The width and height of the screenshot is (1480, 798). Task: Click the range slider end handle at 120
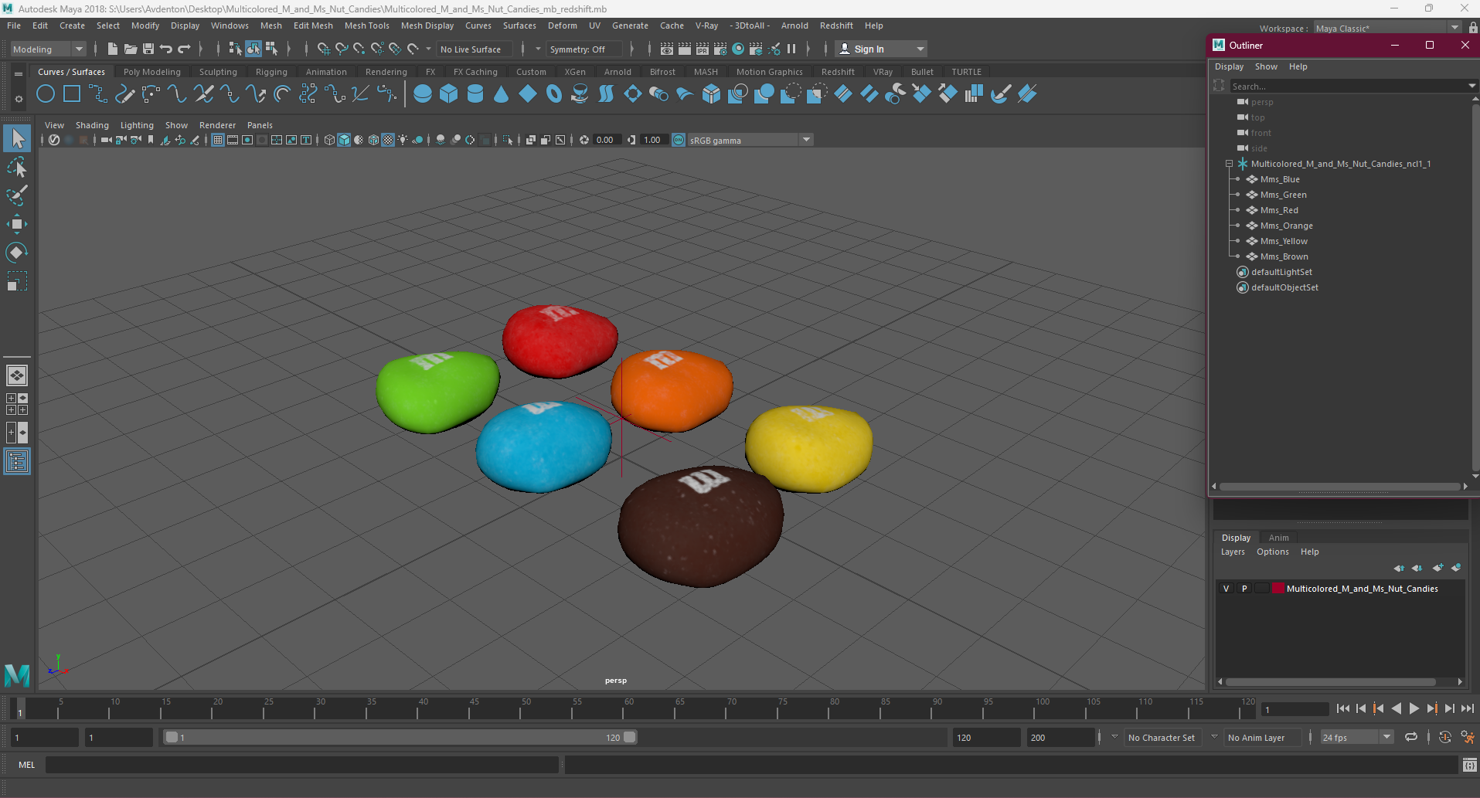(630, 737)
